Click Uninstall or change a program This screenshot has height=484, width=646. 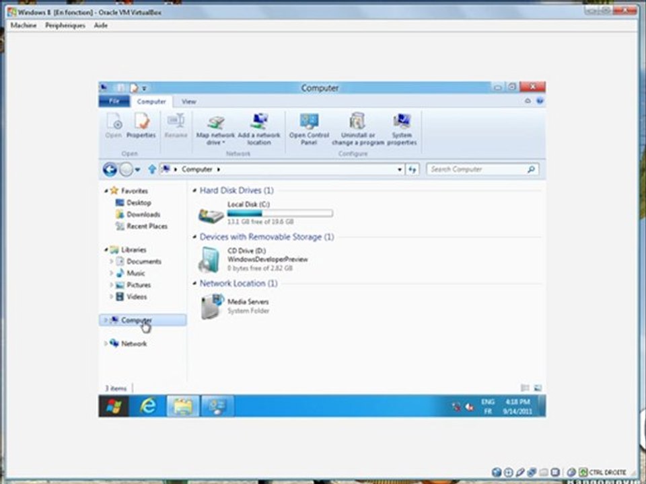[x=357, y=129]
